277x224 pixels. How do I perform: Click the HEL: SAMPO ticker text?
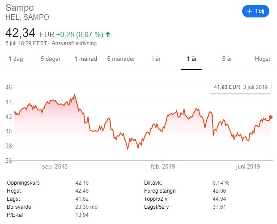click(27, 17)
